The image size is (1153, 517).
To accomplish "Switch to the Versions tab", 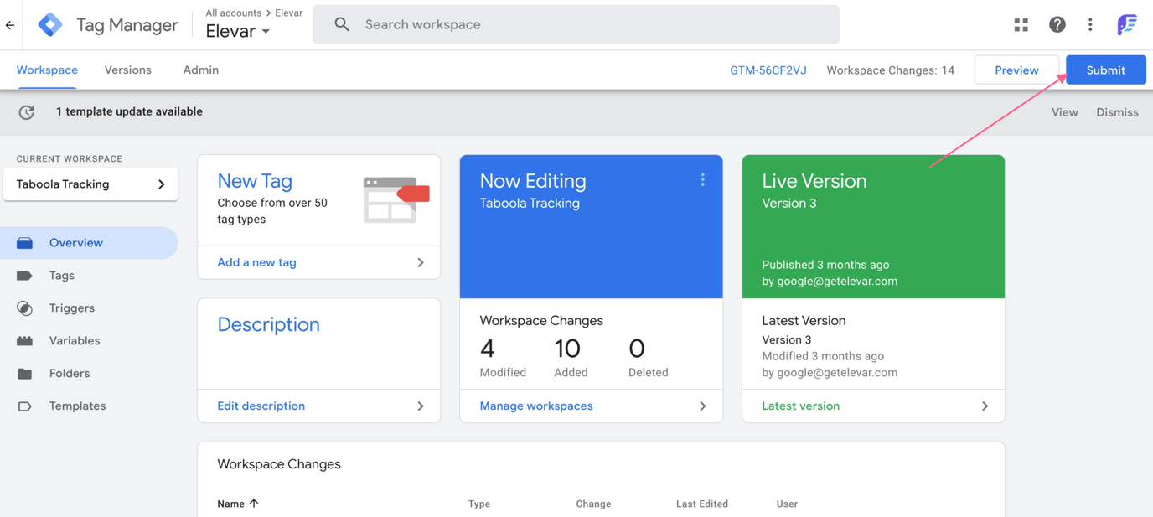I will (128, 70).
